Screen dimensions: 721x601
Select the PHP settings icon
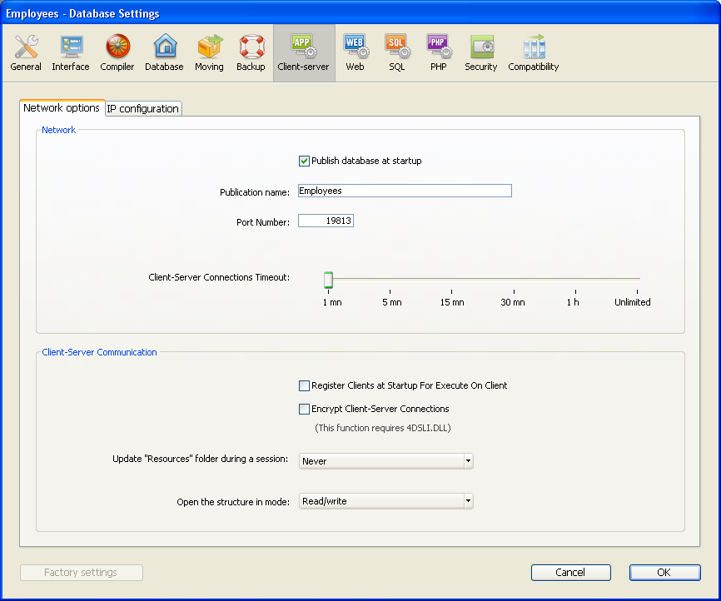point(439,53)
